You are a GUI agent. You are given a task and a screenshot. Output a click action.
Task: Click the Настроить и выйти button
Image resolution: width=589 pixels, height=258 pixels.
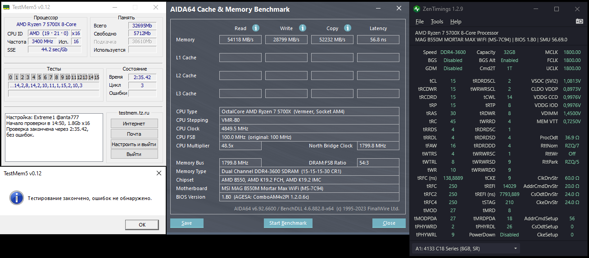click(x=134, y=144)
